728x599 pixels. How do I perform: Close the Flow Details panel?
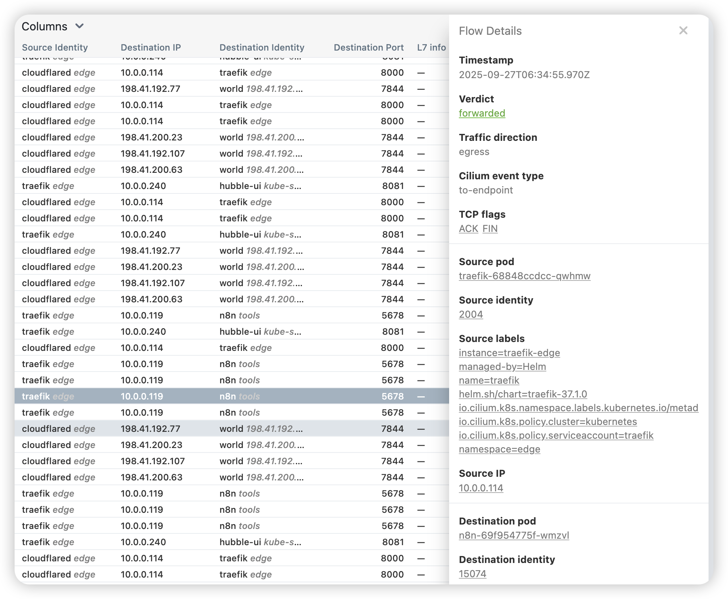pyautogui.click(x=683, y=31)
